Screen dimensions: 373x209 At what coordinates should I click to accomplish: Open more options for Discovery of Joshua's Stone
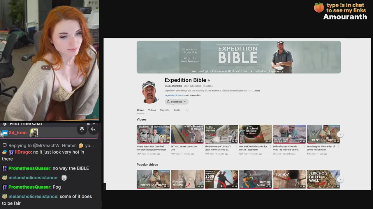pyautogui.click(x=236, y=147)
